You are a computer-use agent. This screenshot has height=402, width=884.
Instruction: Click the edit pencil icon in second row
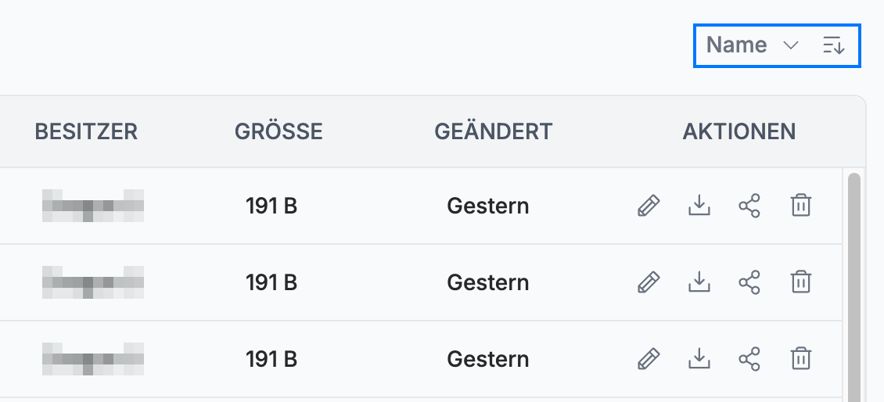coord(649,282)
